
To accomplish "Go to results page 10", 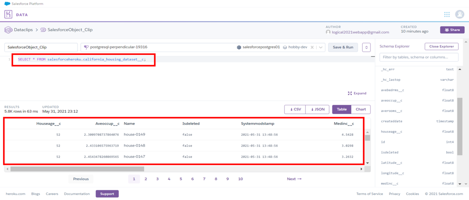I will (240, 179).
